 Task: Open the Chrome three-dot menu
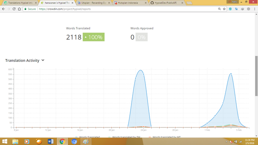point(254,9)
